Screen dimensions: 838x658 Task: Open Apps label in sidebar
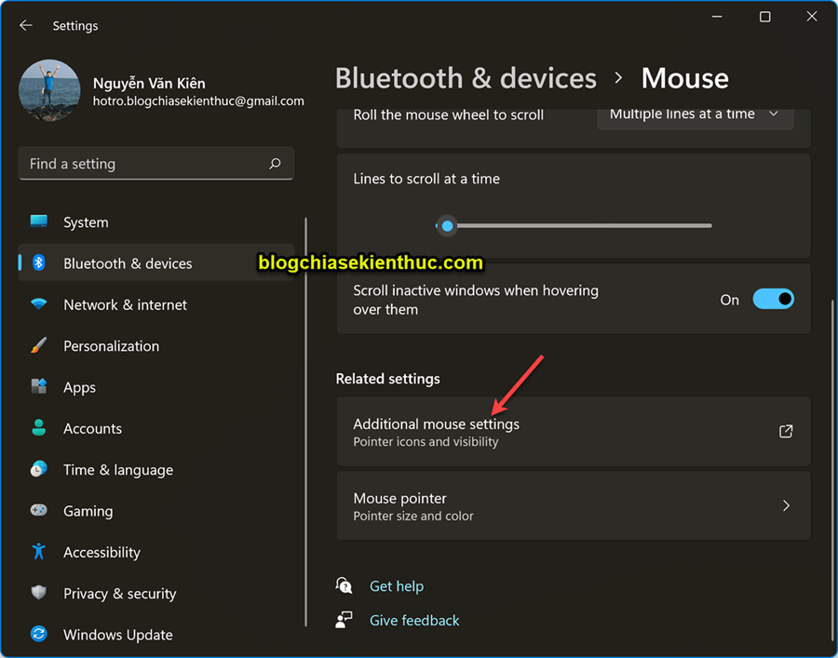tap(80, 387)
